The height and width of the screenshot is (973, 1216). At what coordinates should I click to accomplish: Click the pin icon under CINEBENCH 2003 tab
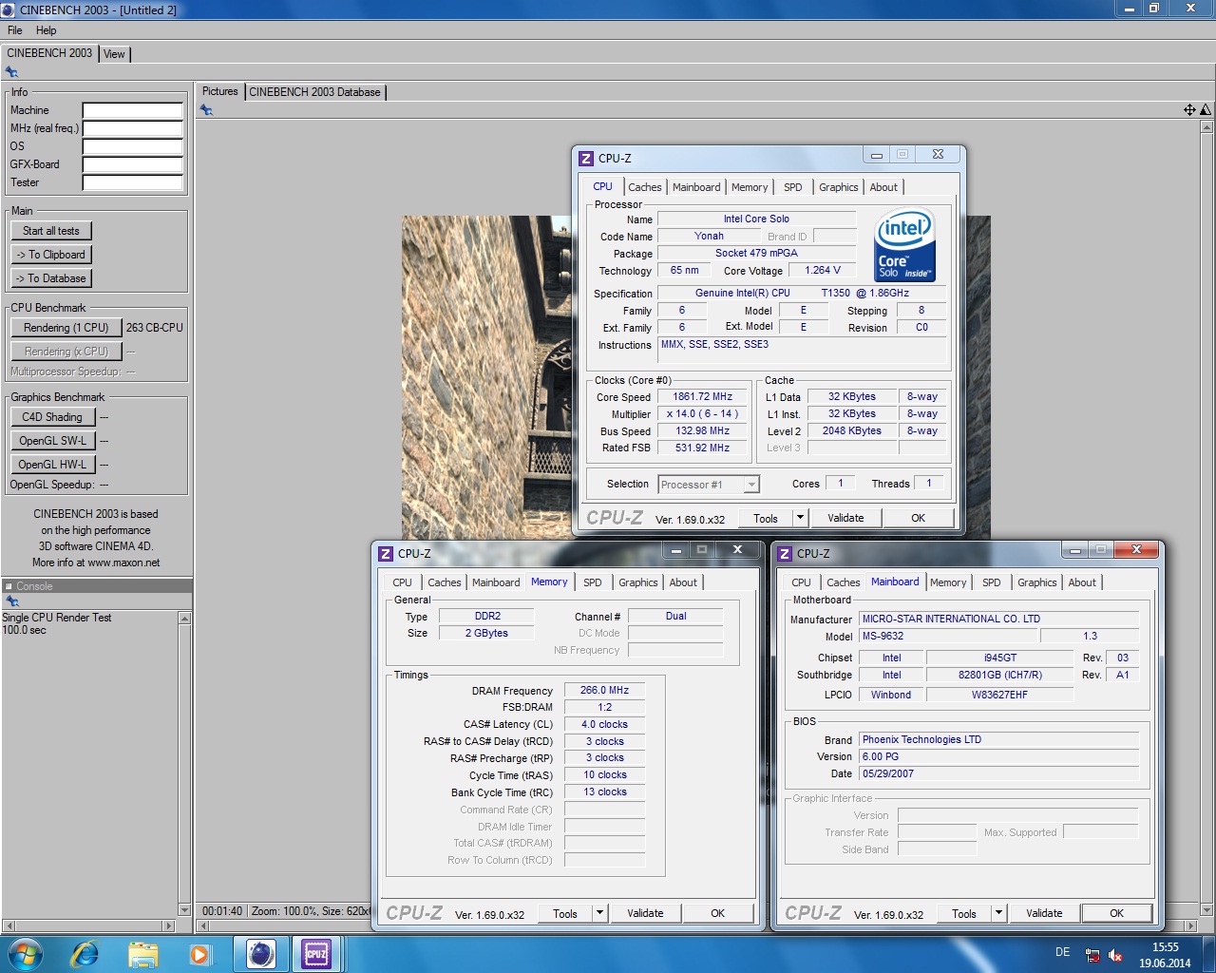click(x=11, y=72)
